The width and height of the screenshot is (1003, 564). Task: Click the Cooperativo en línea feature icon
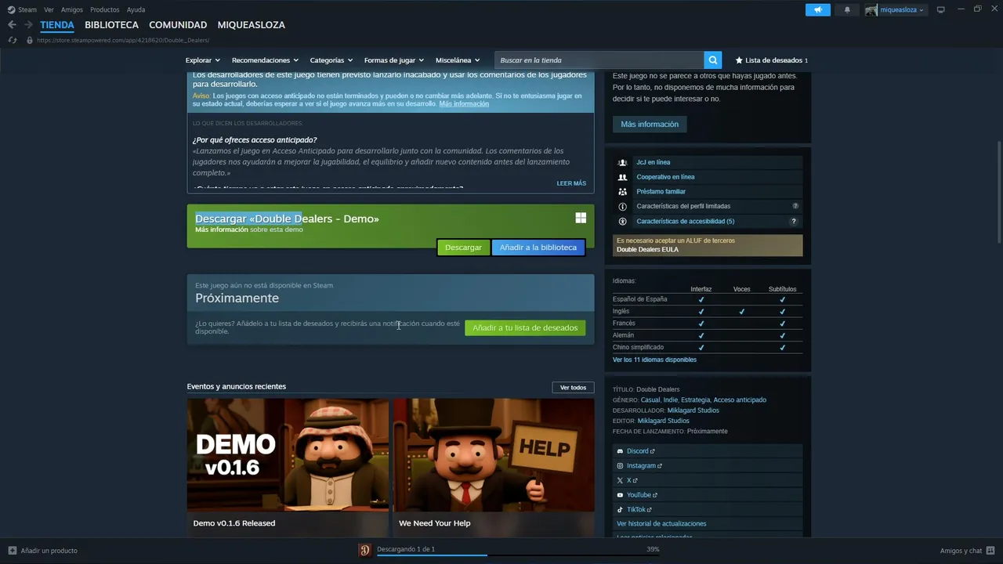623,177
